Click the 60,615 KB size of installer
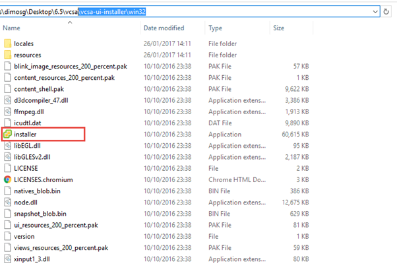397x277 pixels. (295, 134)
